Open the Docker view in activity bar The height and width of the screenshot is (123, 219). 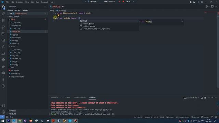point(3,66)
